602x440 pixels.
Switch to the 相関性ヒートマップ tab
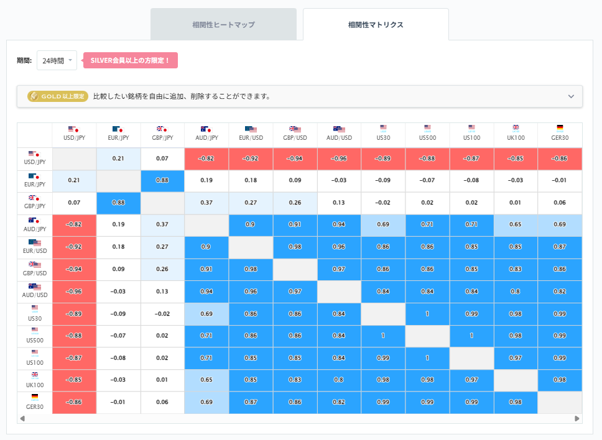223,24
